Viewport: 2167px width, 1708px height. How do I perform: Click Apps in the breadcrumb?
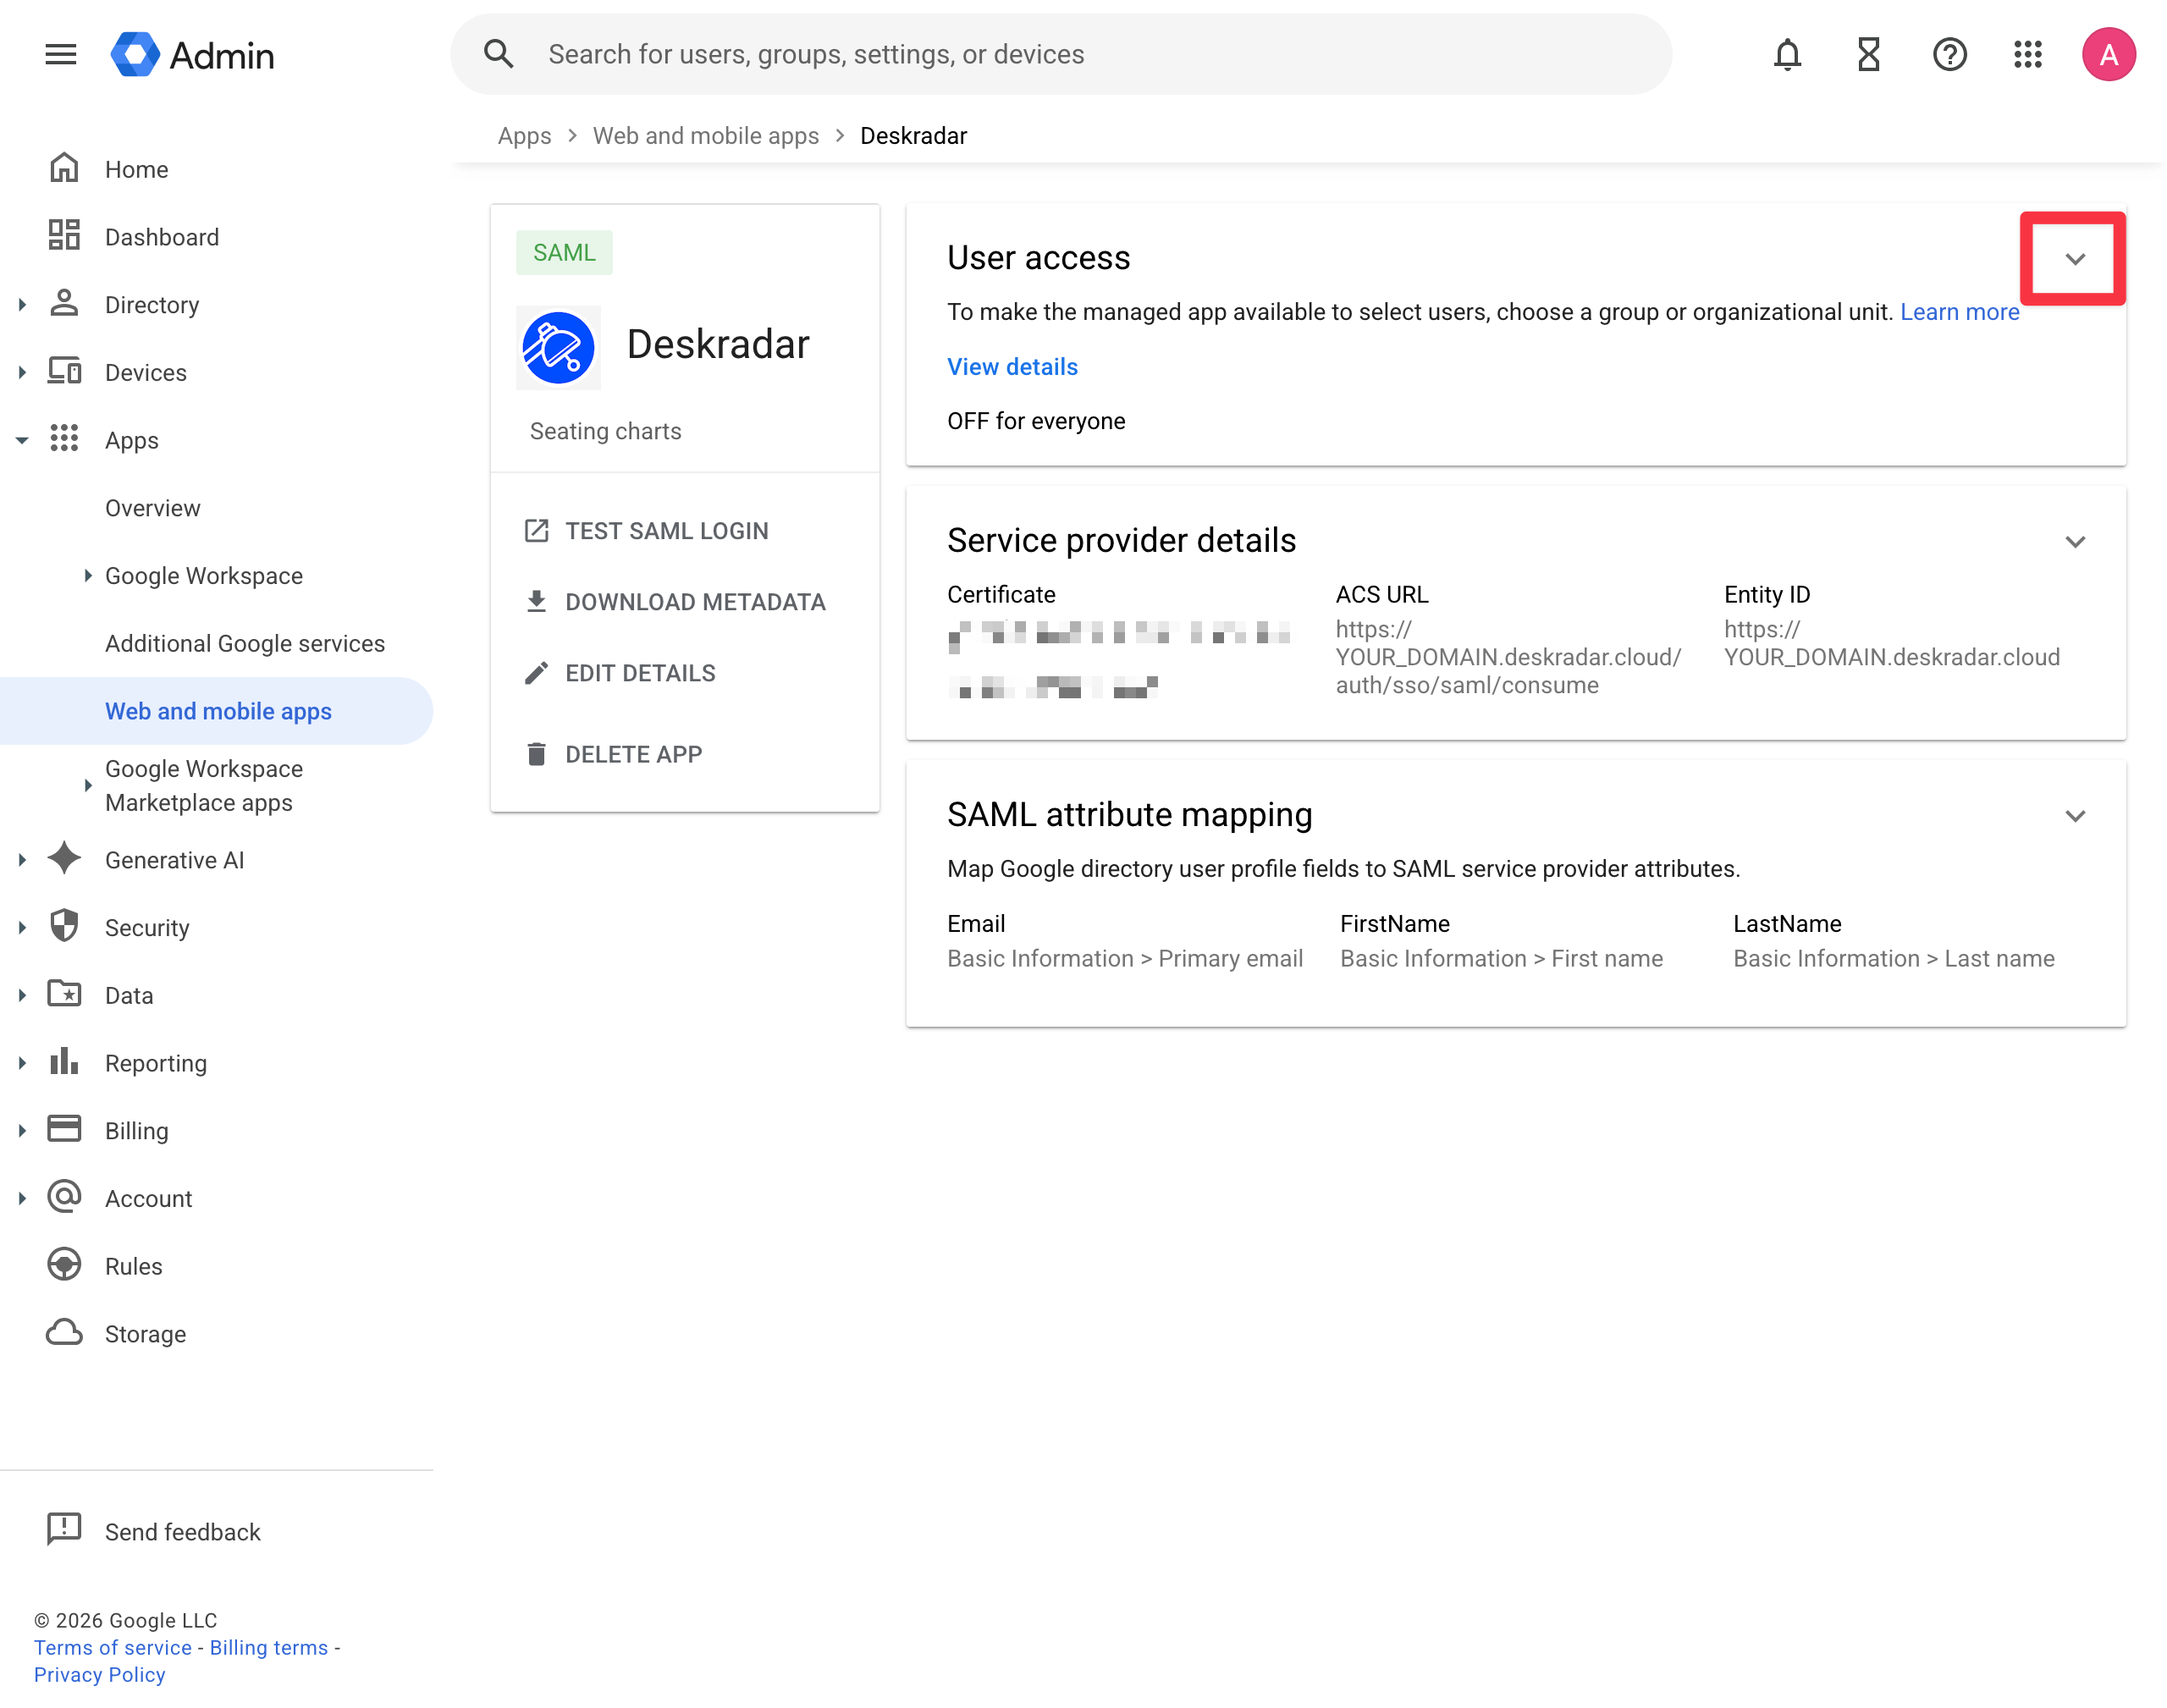524,135
